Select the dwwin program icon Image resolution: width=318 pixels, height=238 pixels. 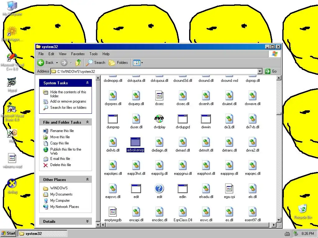[x=206, y=119]
